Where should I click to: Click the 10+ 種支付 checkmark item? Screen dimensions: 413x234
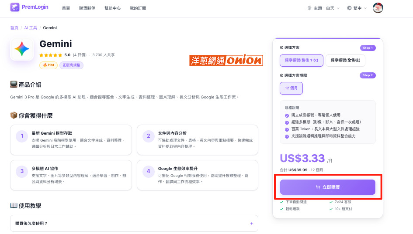(x=341, y=209)
